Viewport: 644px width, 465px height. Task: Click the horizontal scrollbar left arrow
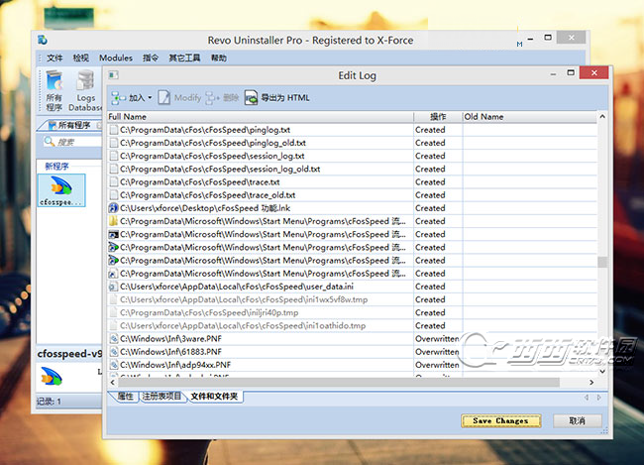pos(113,383)
